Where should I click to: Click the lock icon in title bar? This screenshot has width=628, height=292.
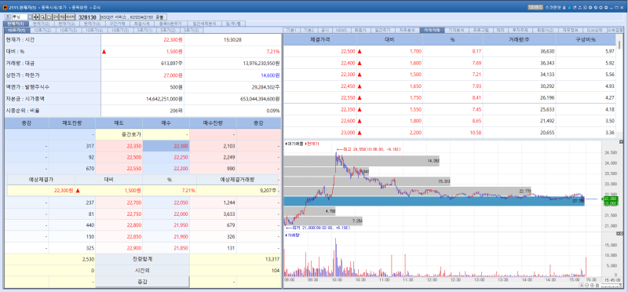point(564,7)
